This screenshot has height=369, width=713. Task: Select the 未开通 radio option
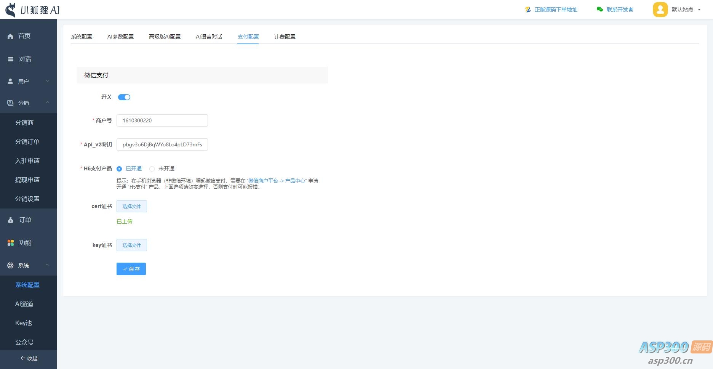click(x=152, y=168)
